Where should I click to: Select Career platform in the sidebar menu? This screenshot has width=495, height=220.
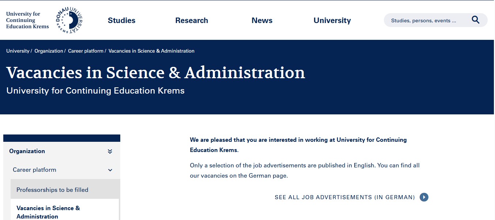34,170
